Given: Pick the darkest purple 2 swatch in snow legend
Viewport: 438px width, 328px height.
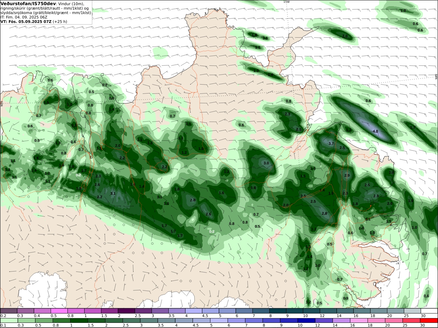Looking at the screenshot, I should (x=127, y=311).
